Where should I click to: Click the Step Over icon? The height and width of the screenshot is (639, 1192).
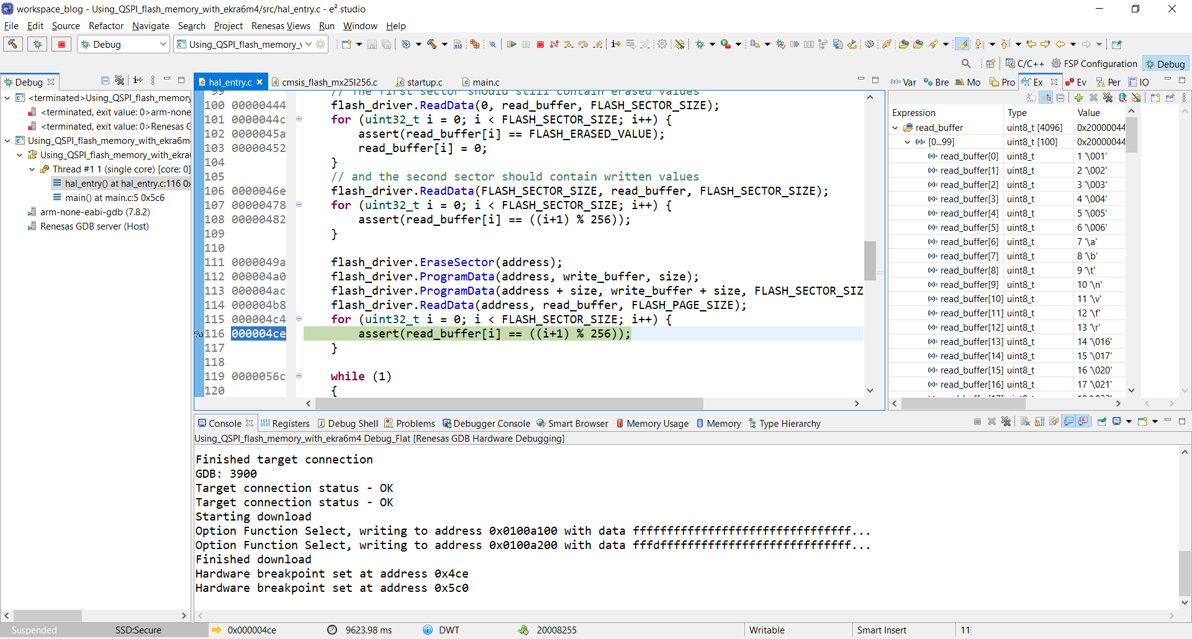click(583, 44)
